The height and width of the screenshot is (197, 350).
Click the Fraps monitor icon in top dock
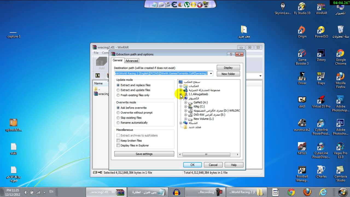pos(206,4)
